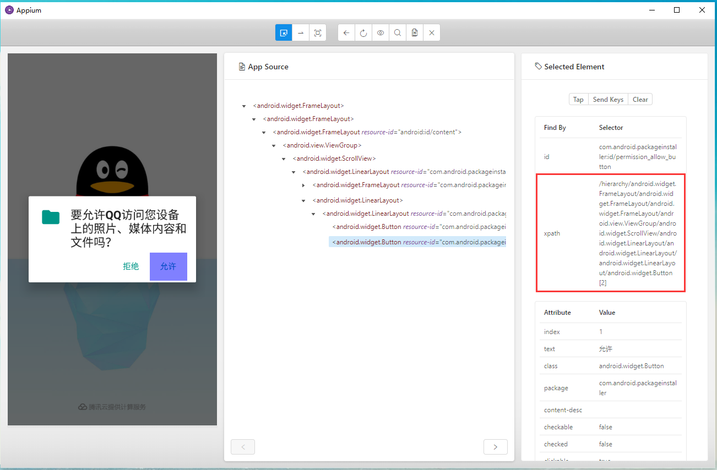Screen dimensions: 717x470
Task: Click the 'id' Find By cell
Action: [x=547, y=157]
